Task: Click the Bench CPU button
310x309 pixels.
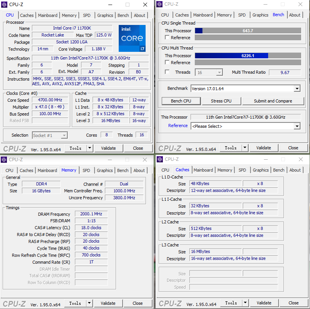Action: [181, 101]
